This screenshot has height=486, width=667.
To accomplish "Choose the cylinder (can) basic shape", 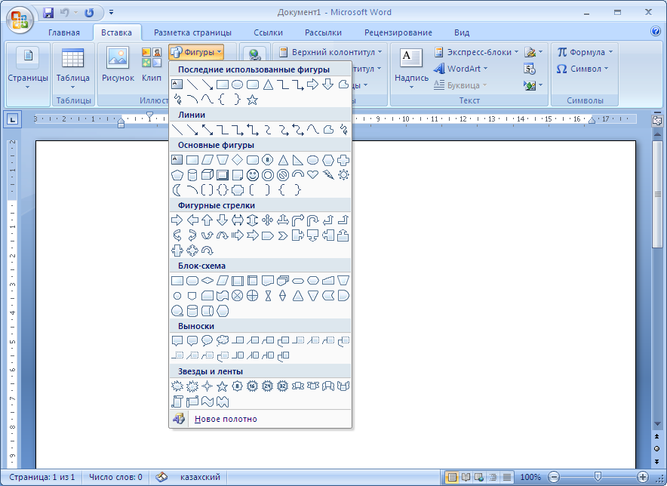I will click(192, 175).
